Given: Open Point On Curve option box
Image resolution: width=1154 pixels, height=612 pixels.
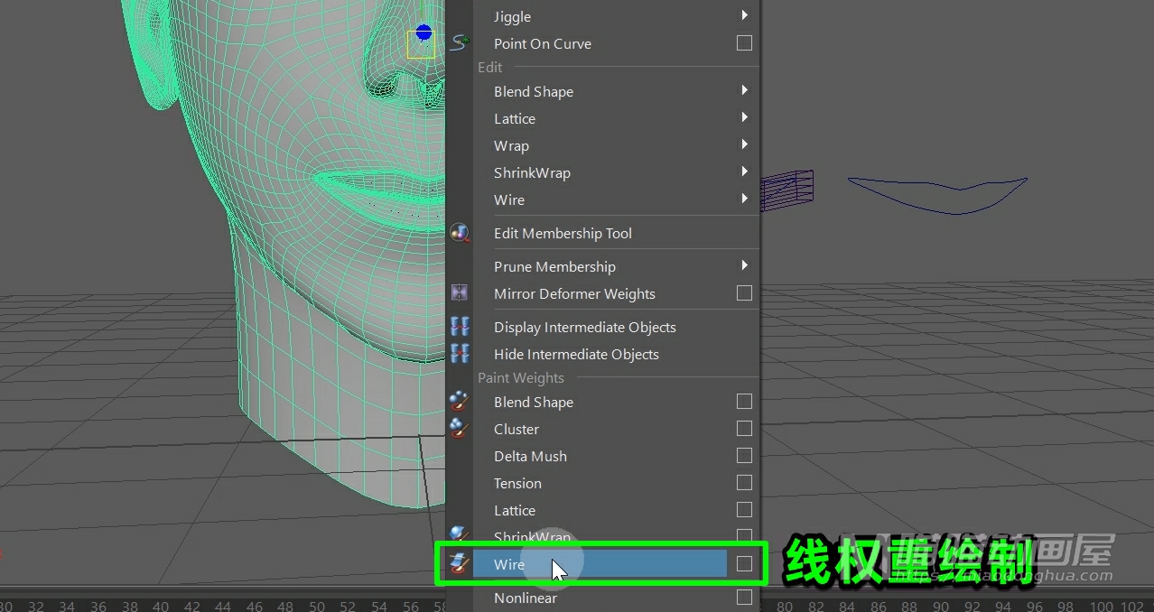Looking at the screenshot, I should (x=744, y=42).
